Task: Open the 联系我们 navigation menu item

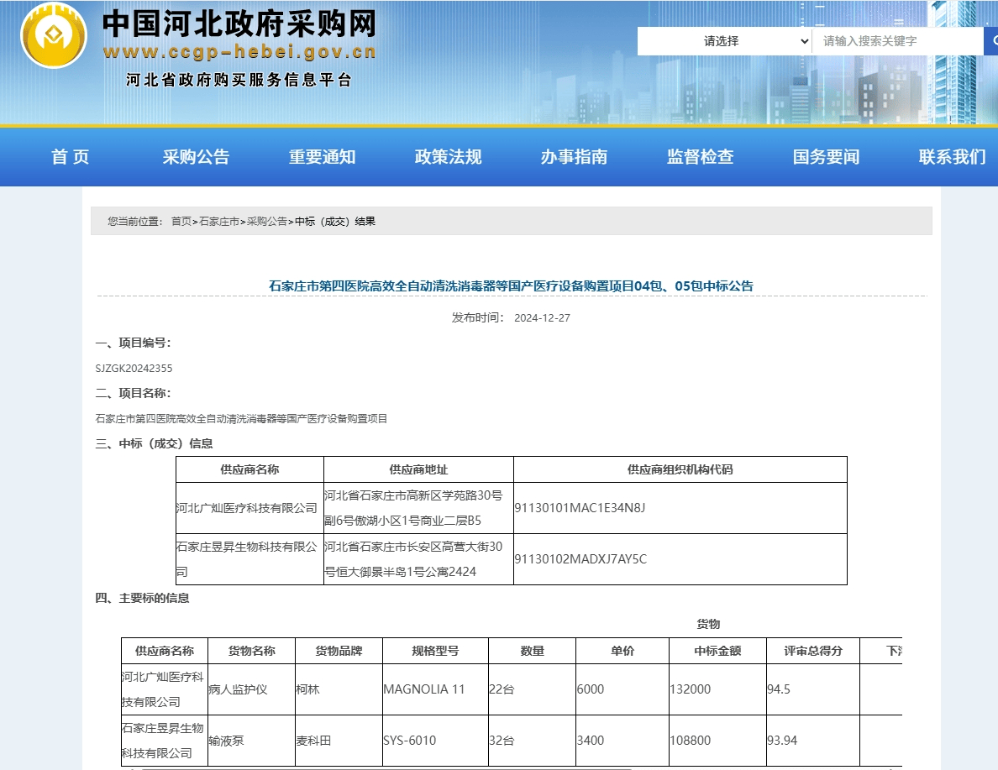Action: [x=952, y=156]
